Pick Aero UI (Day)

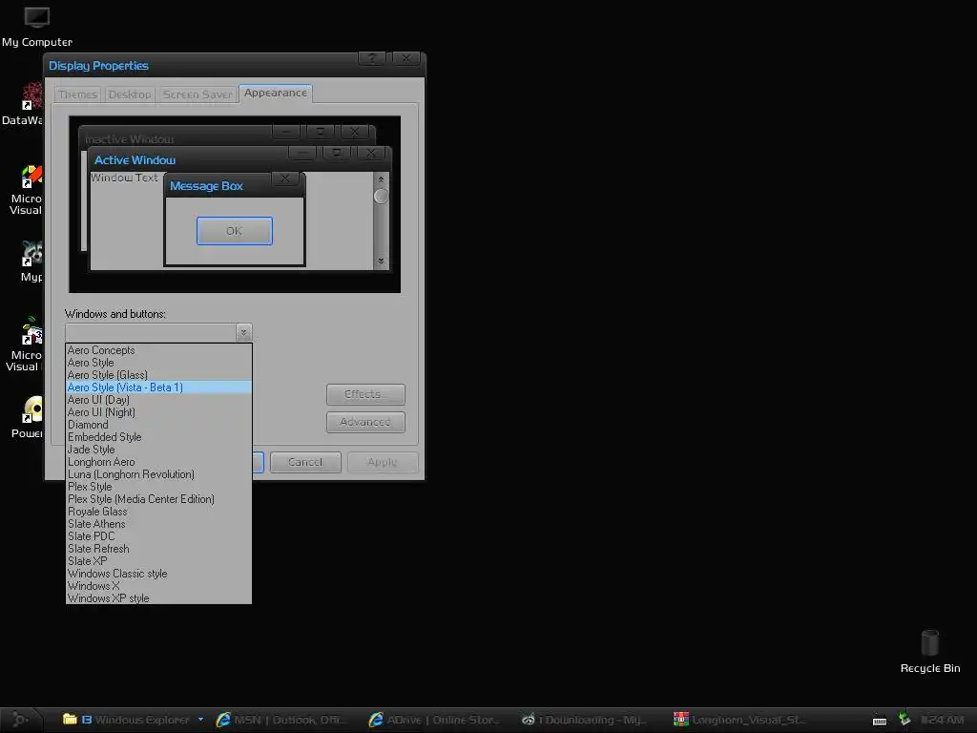coord(159,400)
